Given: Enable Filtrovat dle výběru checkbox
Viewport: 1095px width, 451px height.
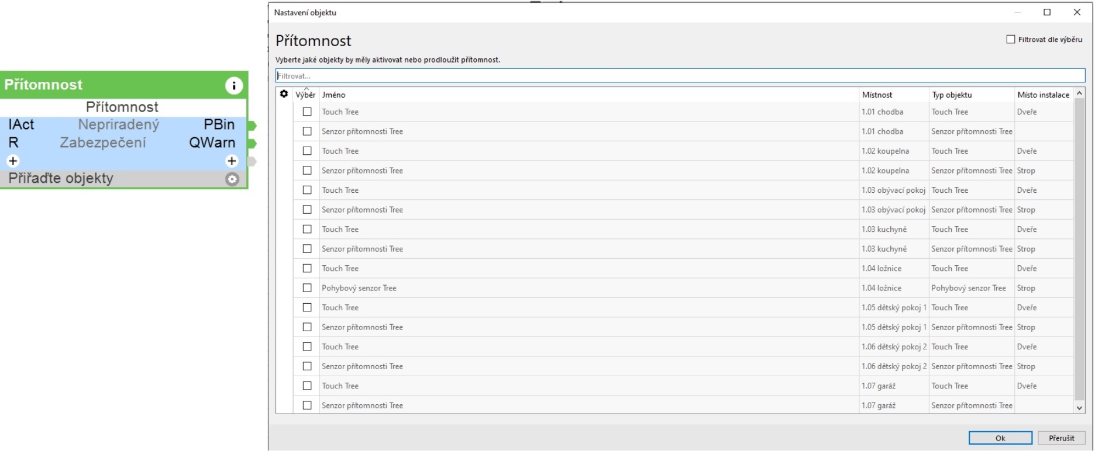Looking at the screenshot, I should point(1010,39).
